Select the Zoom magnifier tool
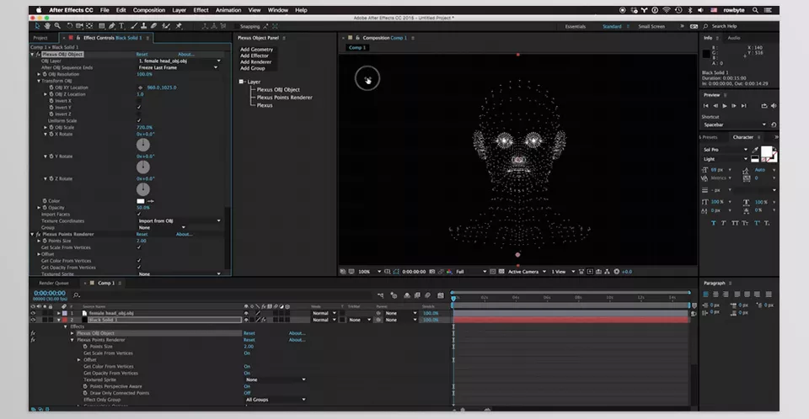 pos(57,26)
